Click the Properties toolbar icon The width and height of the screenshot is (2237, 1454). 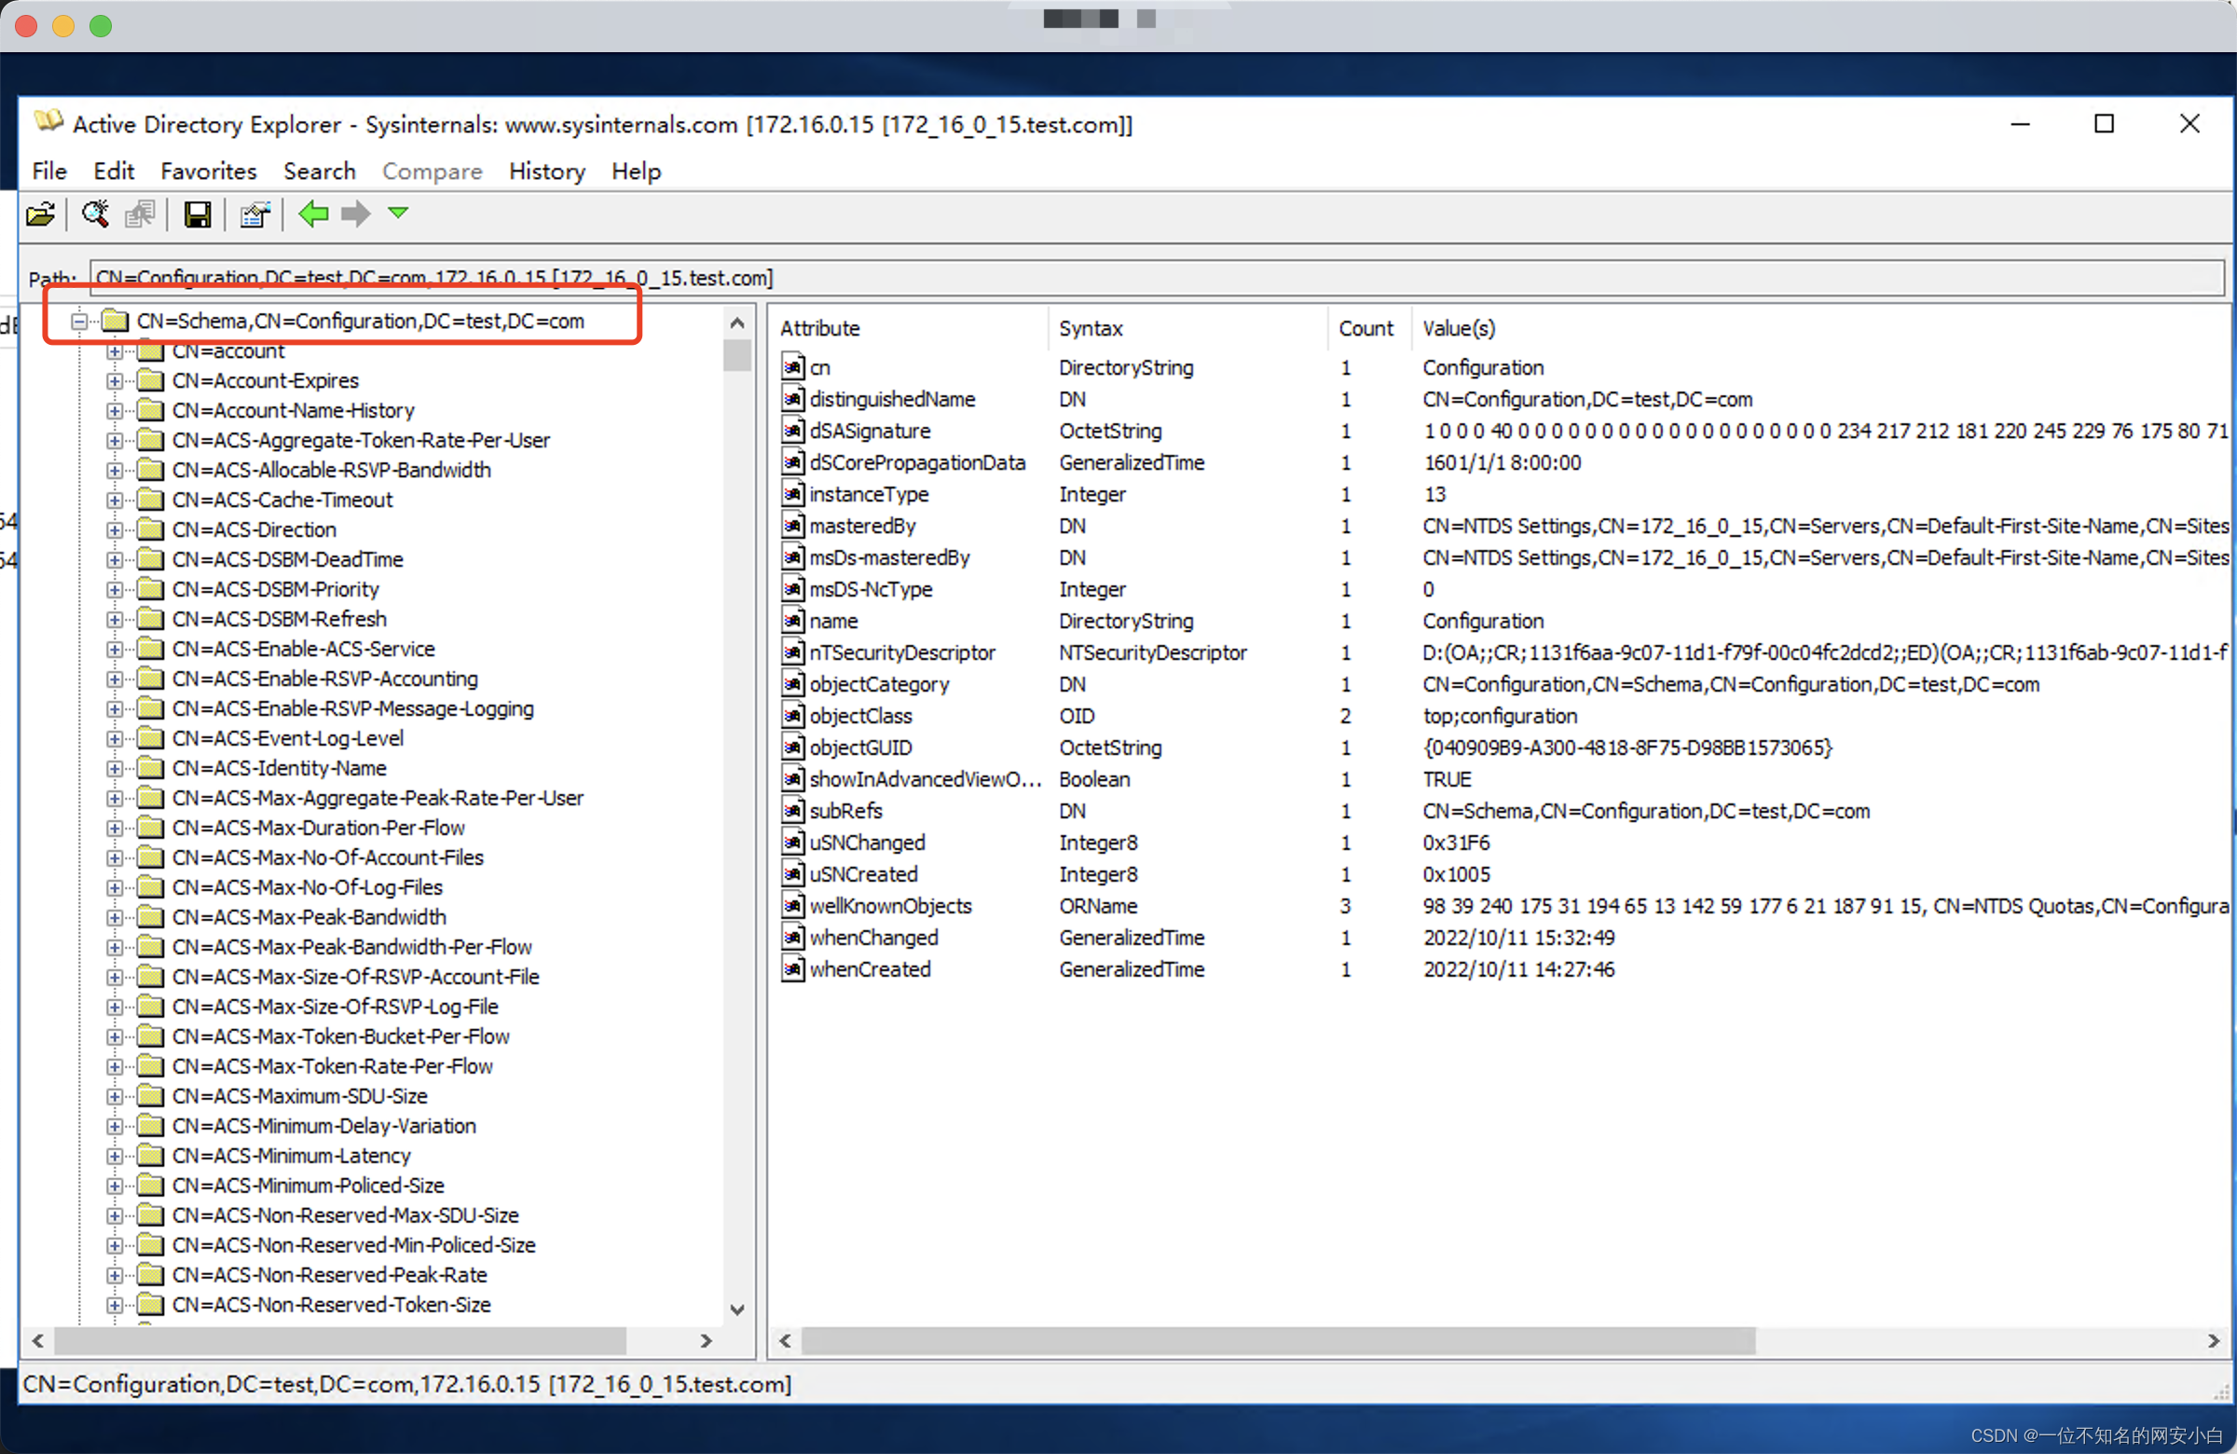click(254, 214)
